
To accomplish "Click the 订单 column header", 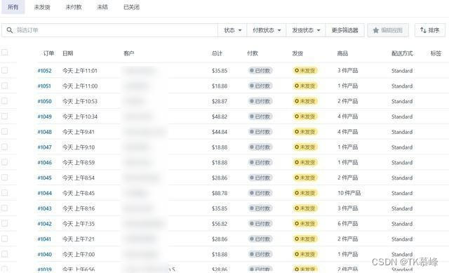I will pos(48,53).
